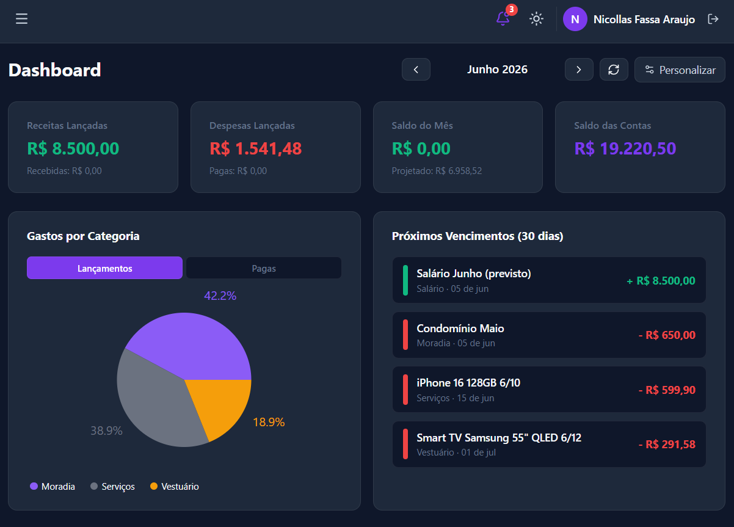Go to previous month

[x=416, y=70]
